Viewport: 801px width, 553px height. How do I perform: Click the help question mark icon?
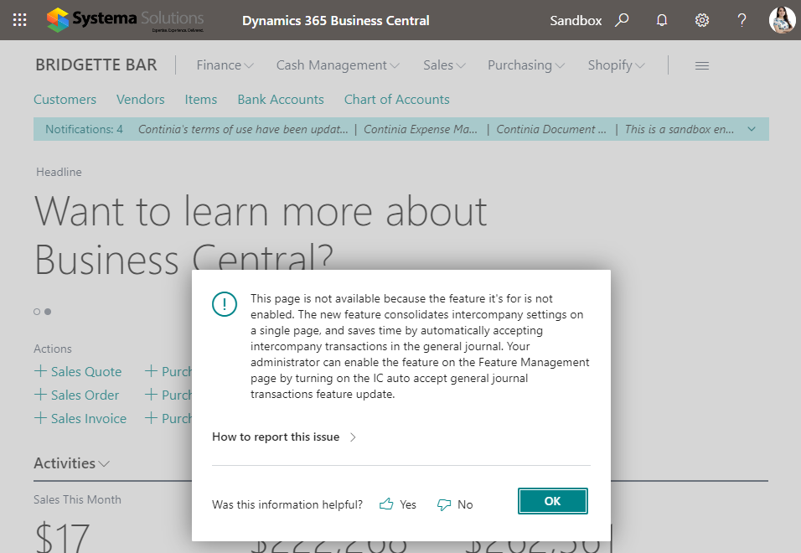[x=742, y=20]
